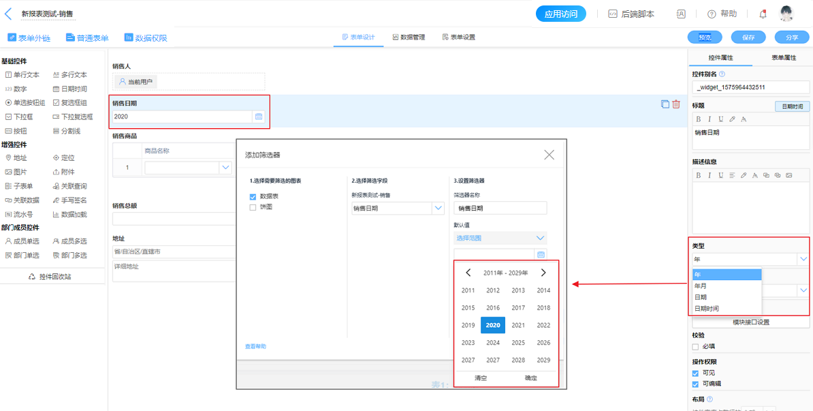Check the 饼图 checkbox

coord(253,207)
